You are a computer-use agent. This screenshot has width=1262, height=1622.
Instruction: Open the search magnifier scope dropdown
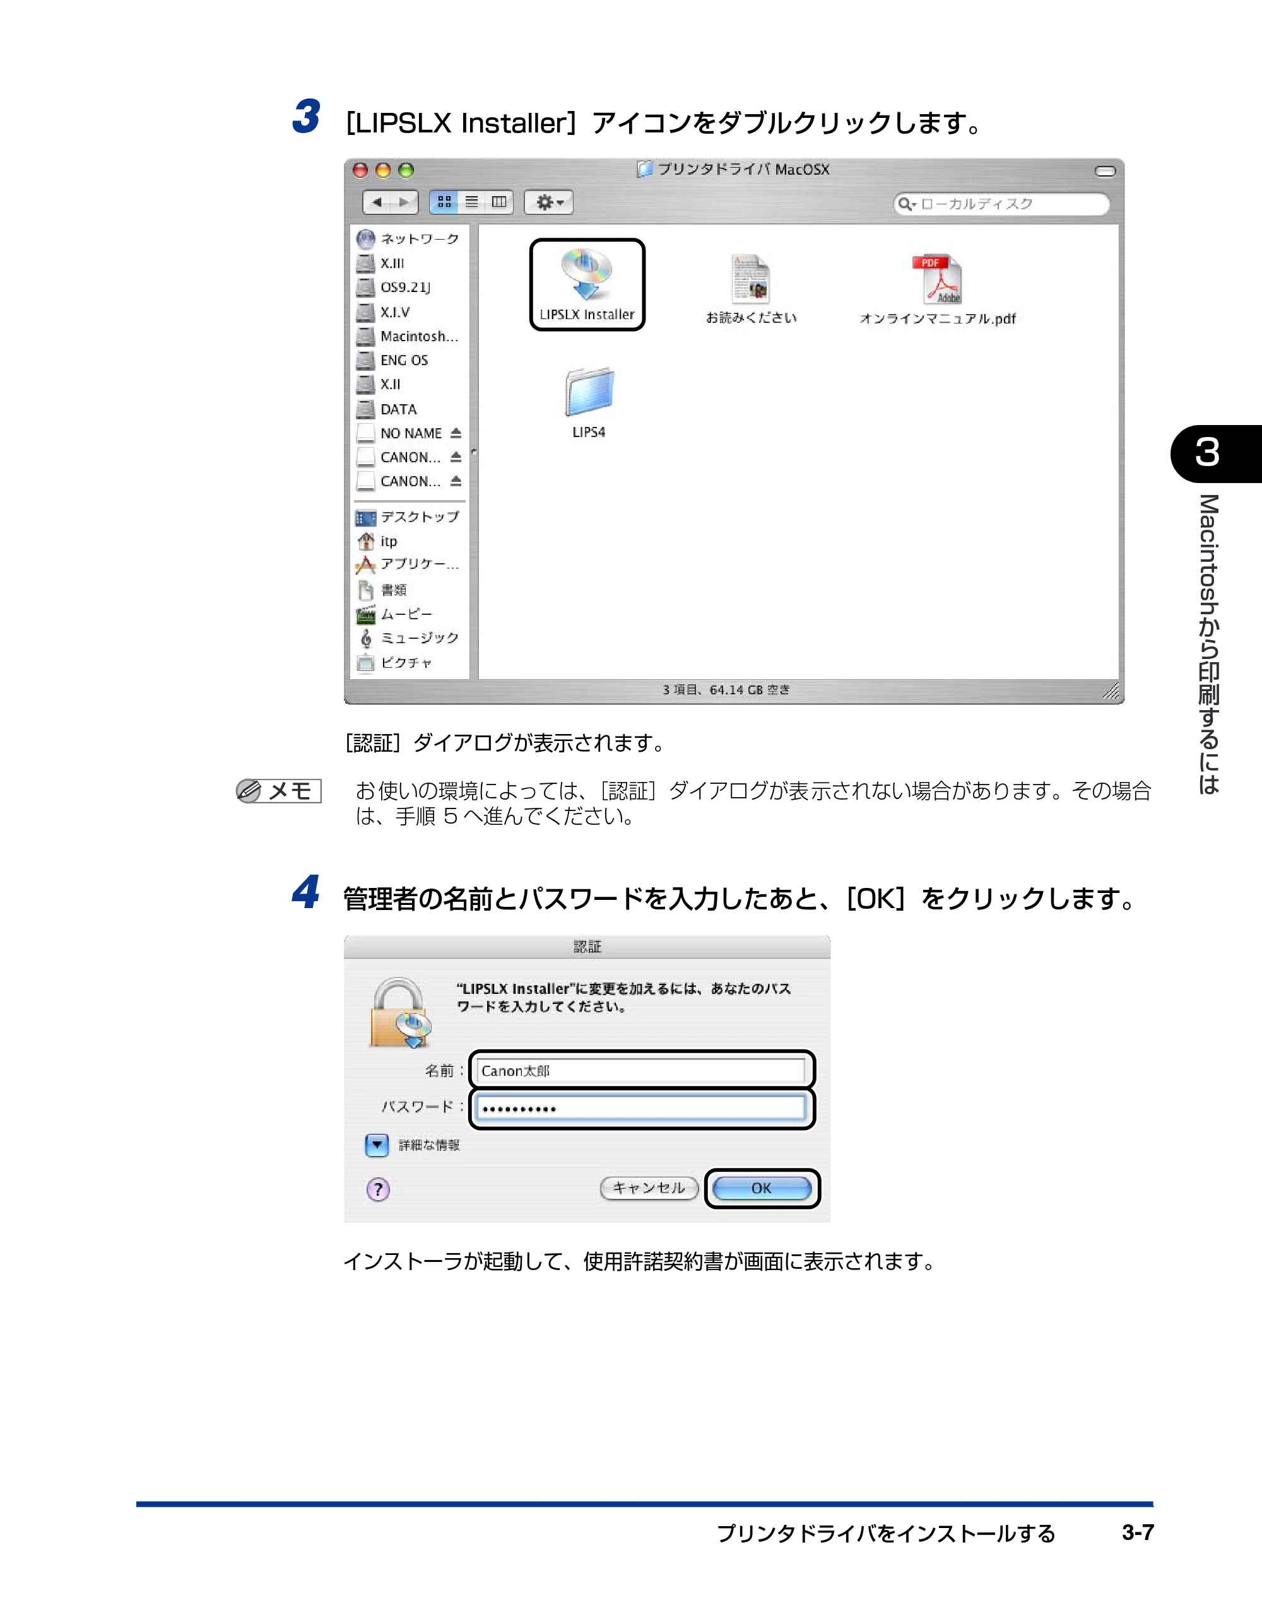[x=907, y=204]
